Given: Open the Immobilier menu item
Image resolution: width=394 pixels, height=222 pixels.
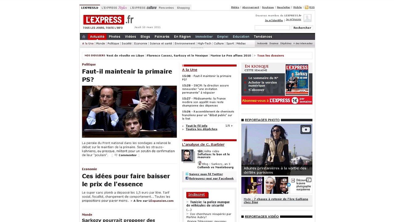Looking at the screenshot, I should tap(204, 37).
